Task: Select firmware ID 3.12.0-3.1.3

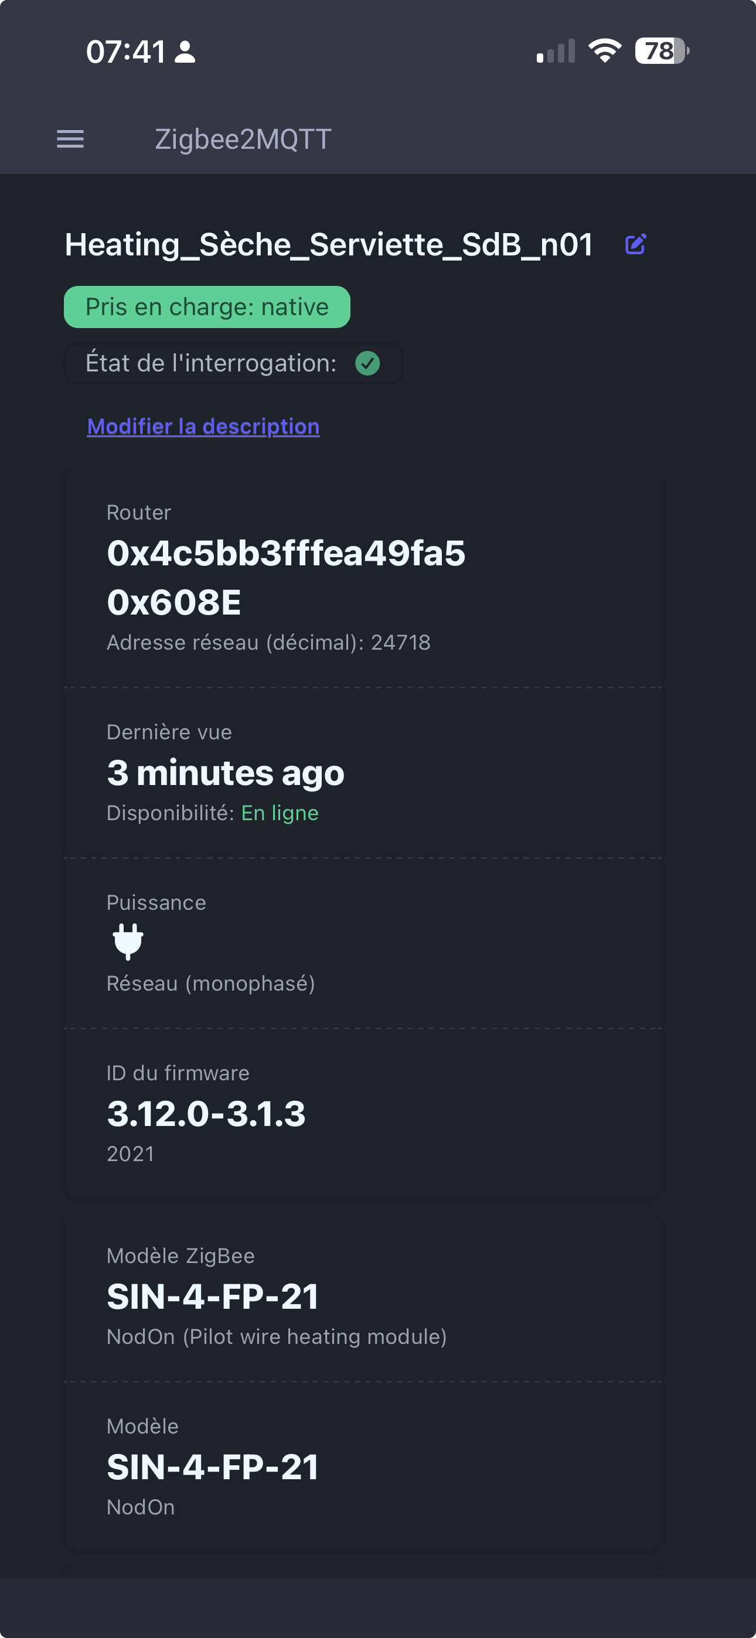Action: tap(206, 1114)
